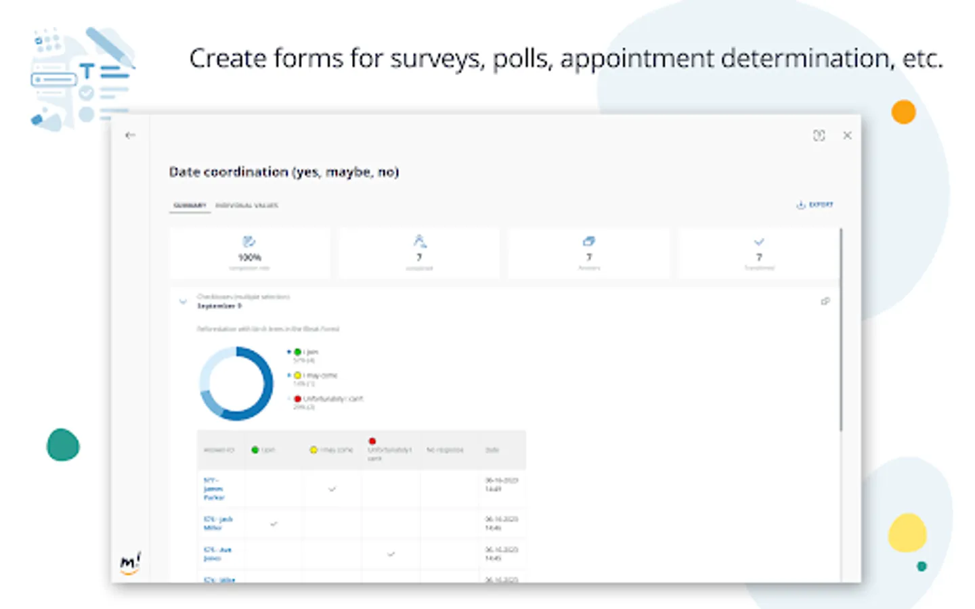Open the Individual Values tab
Image resolution: width=975 pixels, height=609 pixels.
coord(246,205)
